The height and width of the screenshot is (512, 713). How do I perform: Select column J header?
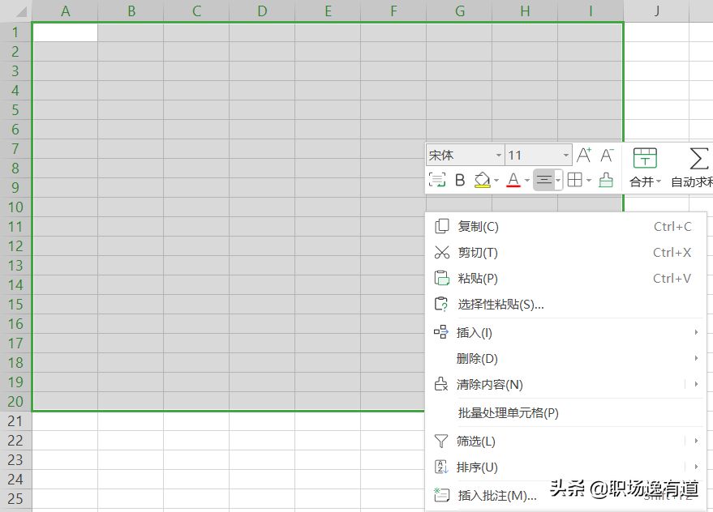pos(656,11)
